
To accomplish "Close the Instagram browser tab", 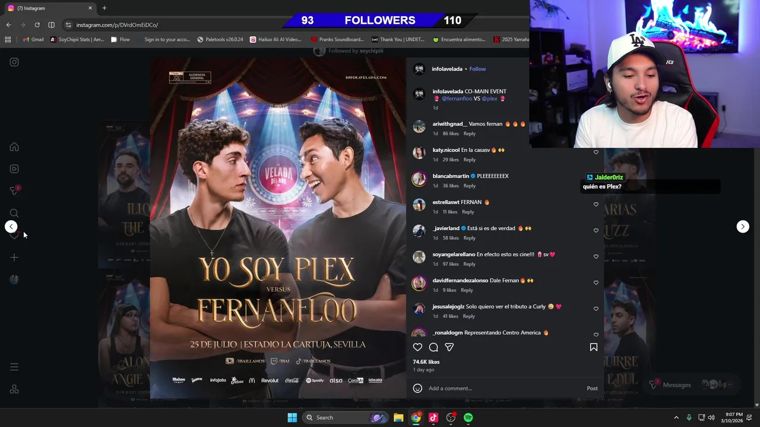I will (x=90, y=8).
